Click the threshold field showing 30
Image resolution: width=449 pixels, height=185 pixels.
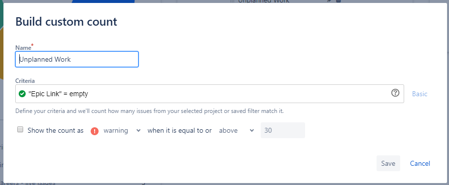click(x=282, y=131)
